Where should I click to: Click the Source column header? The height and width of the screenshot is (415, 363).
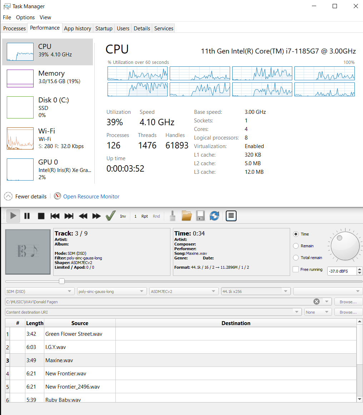[x=80, y=323]
